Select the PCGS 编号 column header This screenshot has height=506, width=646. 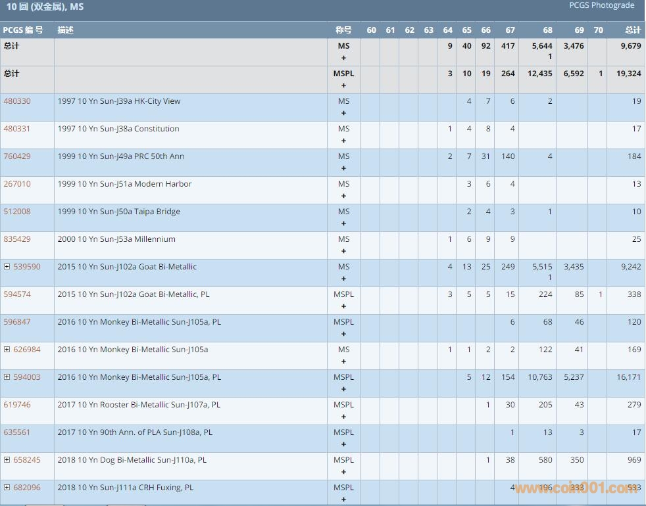[23, 30]
